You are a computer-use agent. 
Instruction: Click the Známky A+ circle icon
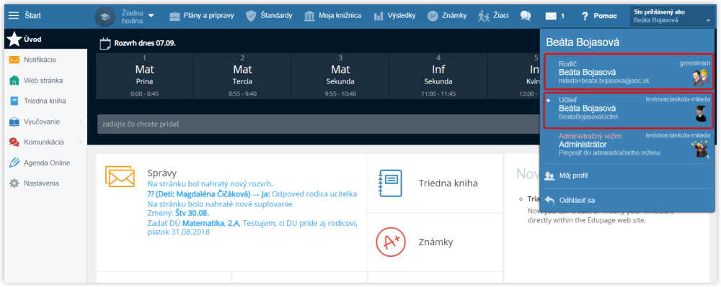click(389, 242)
